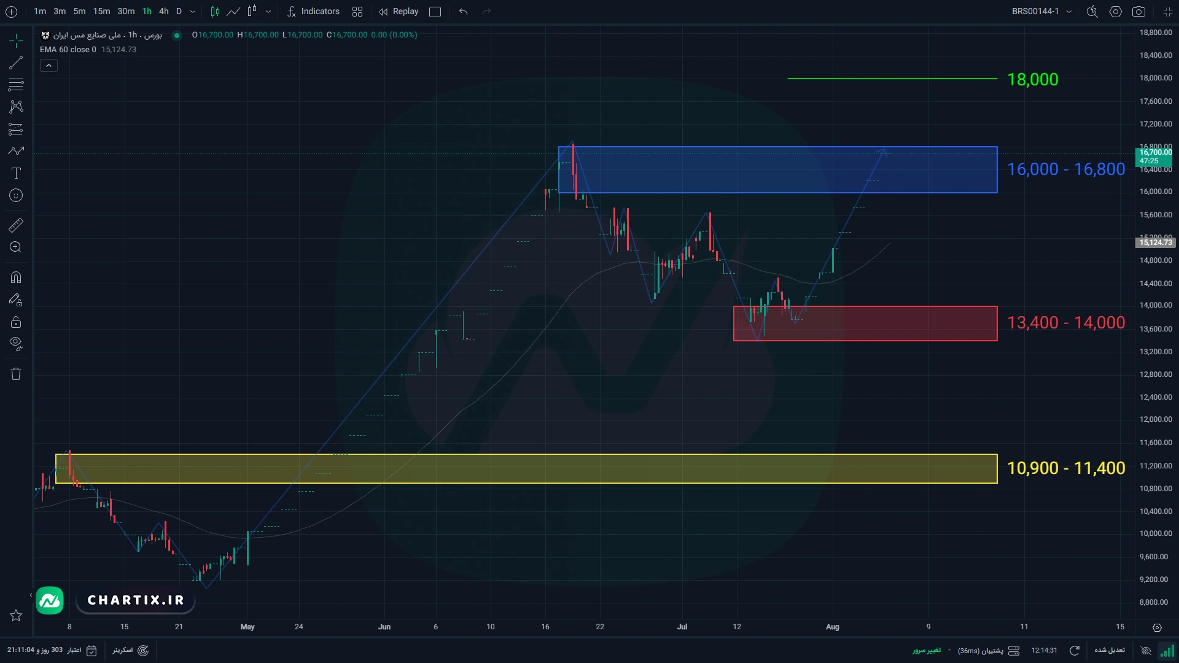The image size is (1179, 663).
Task: Select the 1h timeframe
Action: click(x=147, y=12)
